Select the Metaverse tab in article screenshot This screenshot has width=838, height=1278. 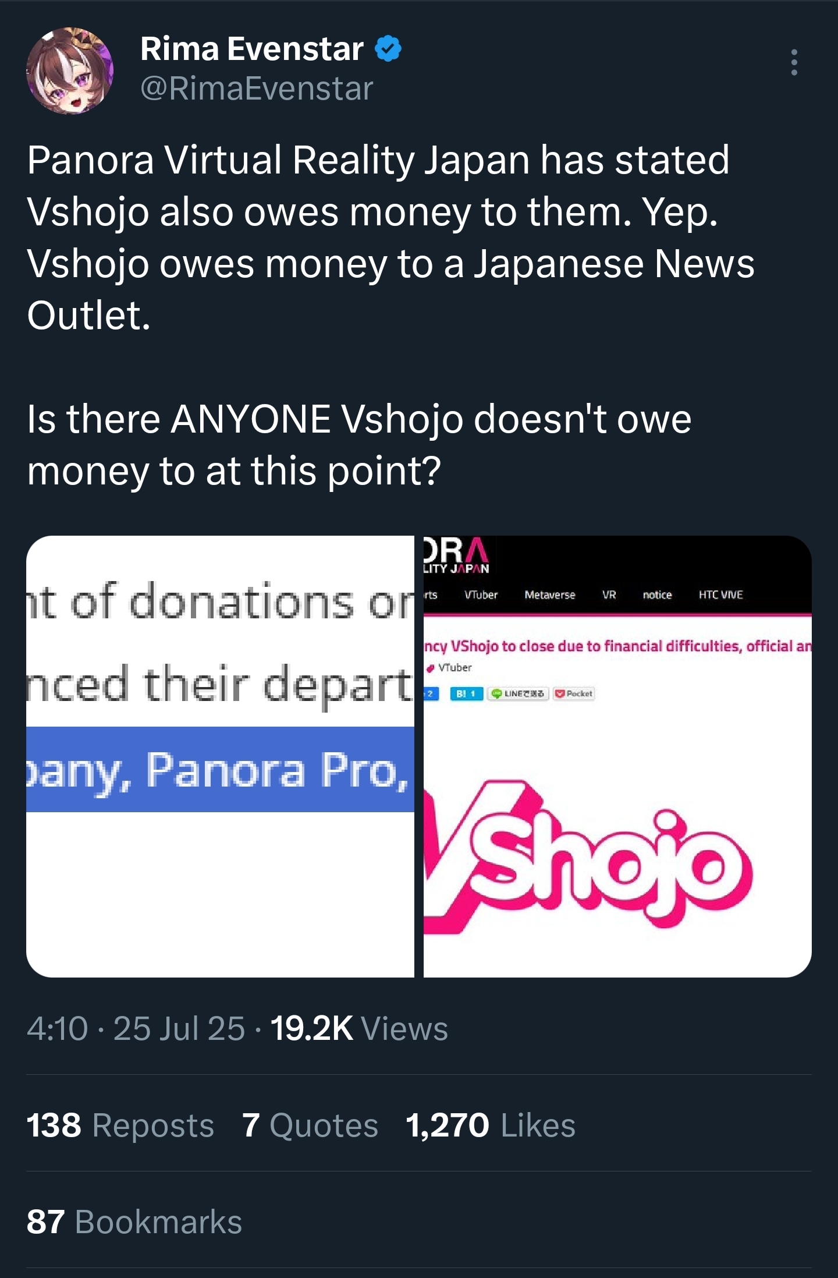549,594
